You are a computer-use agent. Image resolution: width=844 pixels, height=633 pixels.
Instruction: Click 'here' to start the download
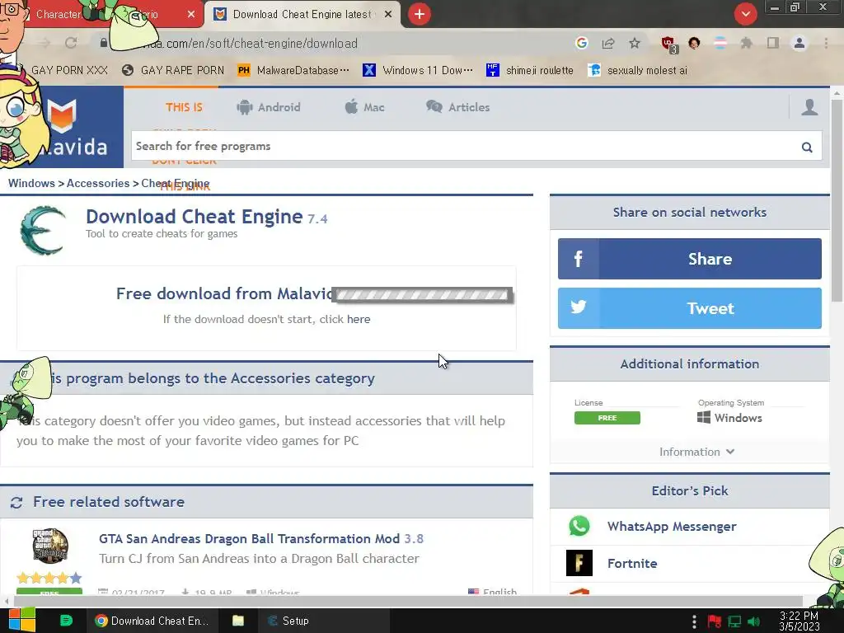click(359, 319)
